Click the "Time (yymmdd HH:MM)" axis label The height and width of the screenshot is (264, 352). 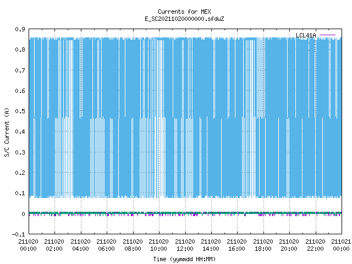tap(184, 259)
